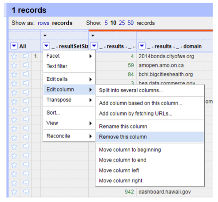
Task: Show 5 records per page
Action: click(106, 23)
